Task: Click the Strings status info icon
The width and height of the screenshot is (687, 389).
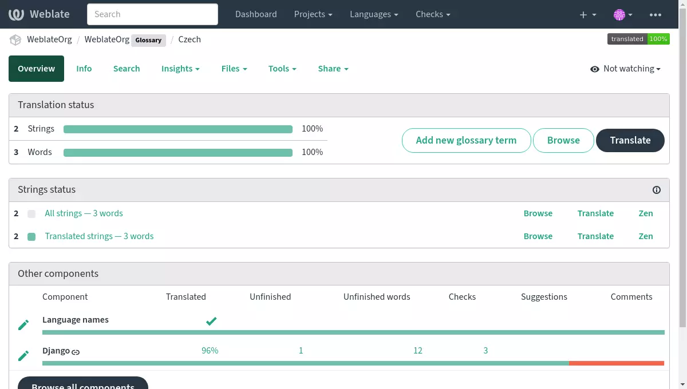Action: point(657,190)
